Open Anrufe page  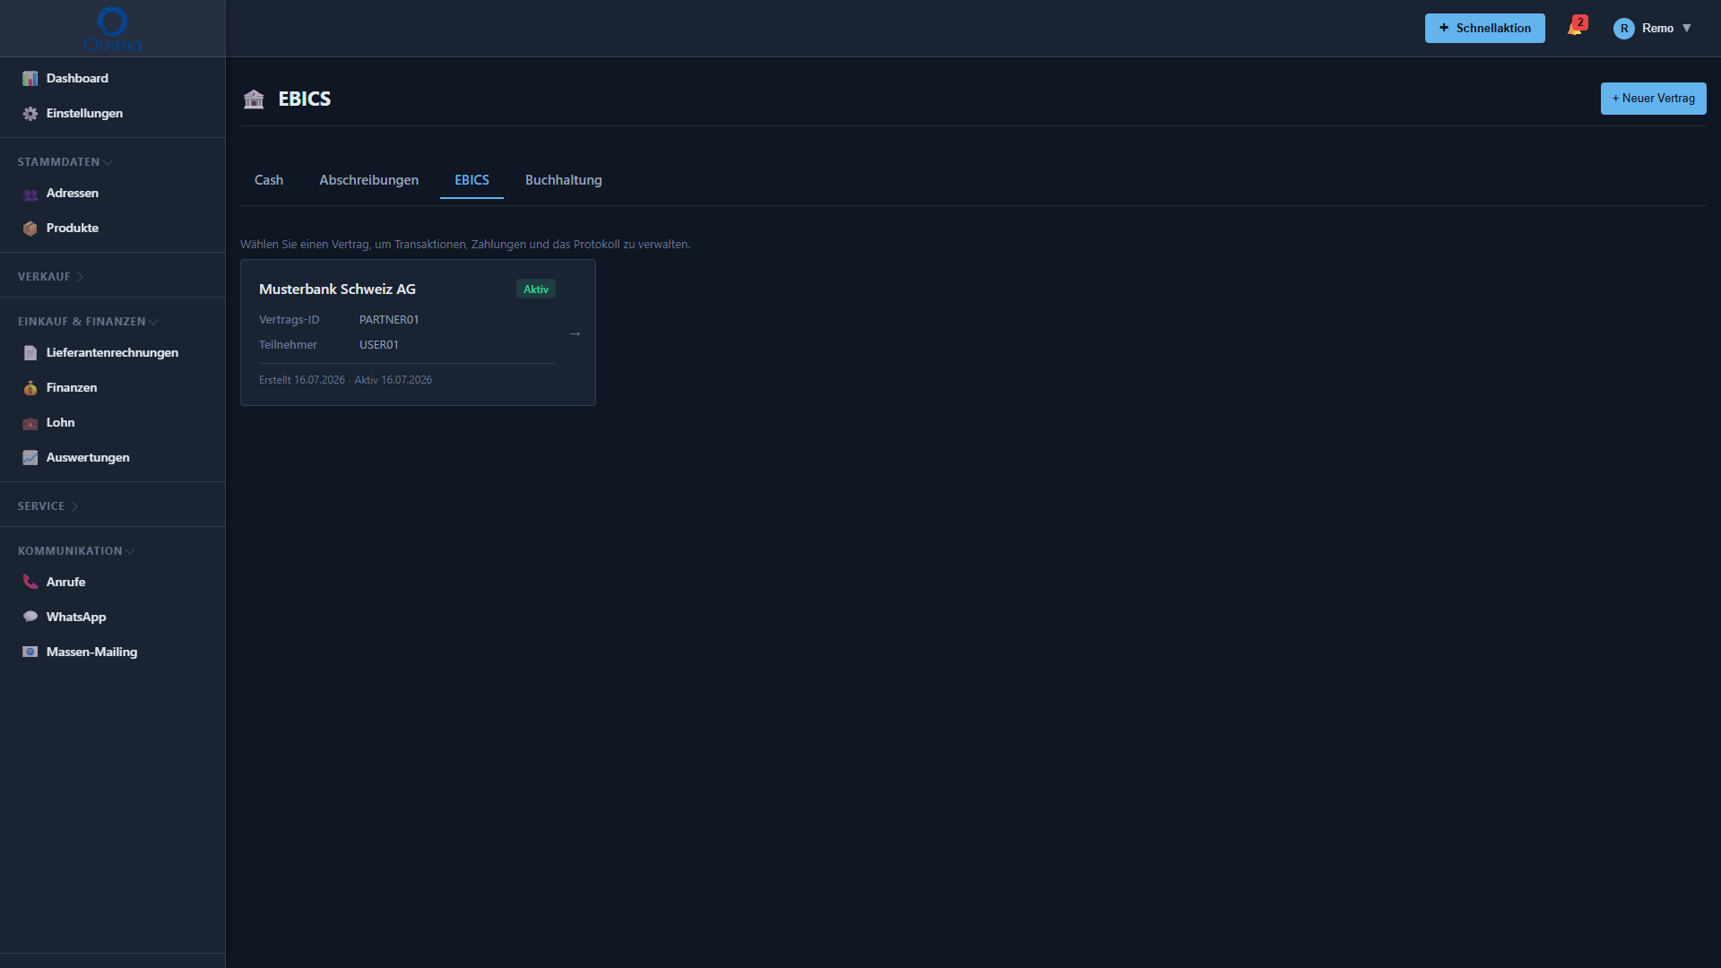(66, 583)
